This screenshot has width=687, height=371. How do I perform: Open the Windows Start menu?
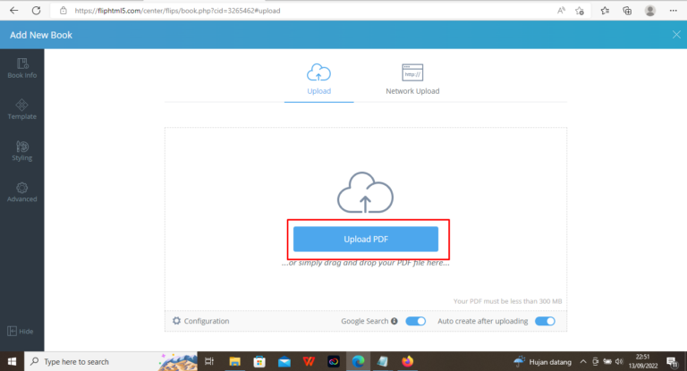click(x=12, y=361)
